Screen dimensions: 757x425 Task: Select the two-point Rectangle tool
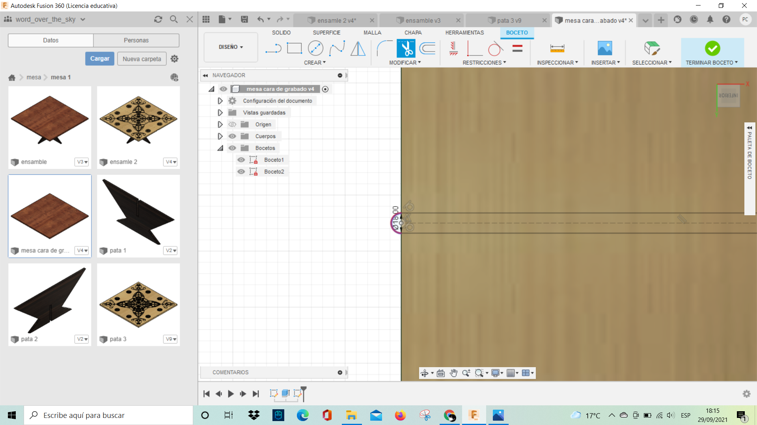[x=294, y=48]
